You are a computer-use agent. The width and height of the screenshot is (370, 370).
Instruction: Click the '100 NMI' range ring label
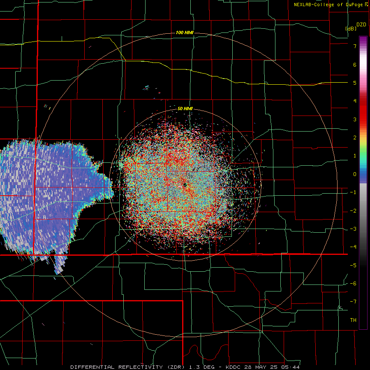185,32
